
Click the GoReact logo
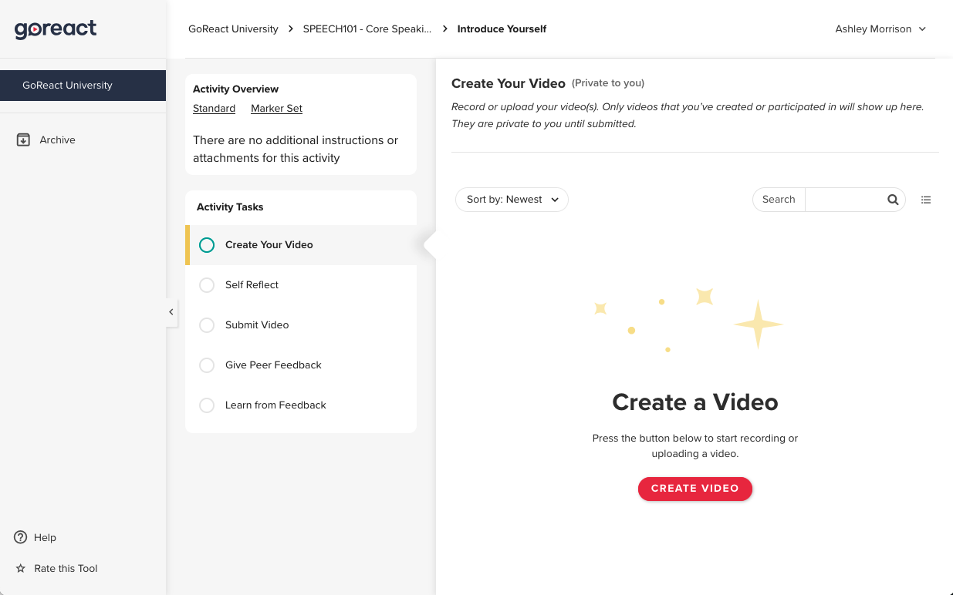(56, 29)
